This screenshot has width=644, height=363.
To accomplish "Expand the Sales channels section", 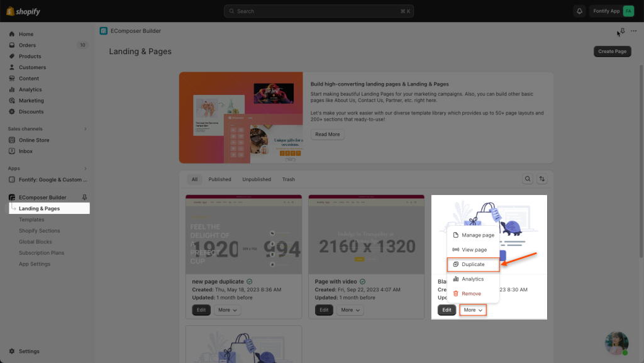I will (86, 129).
